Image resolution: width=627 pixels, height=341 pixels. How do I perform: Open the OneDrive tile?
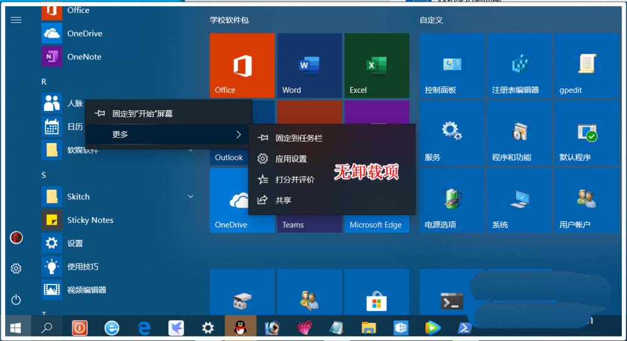coord(229,200)
